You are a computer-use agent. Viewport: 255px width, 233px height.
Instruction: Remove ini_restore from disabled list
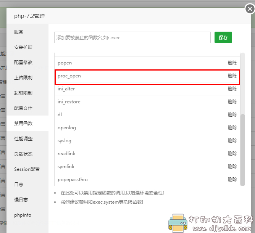(x=232, y=102)
